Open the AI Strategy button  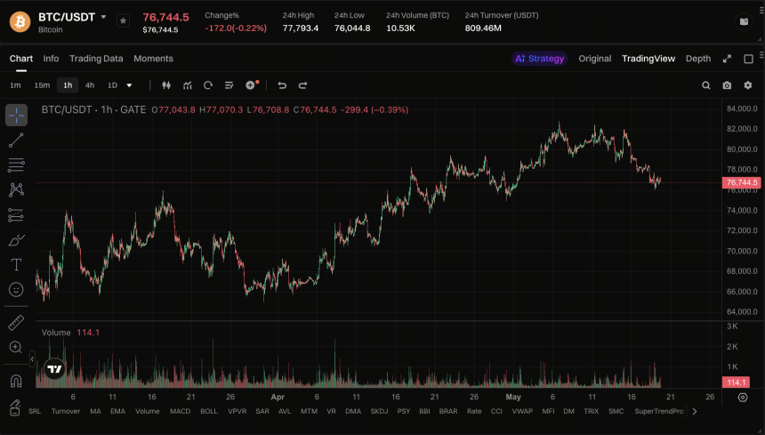[x=540, y=59]
